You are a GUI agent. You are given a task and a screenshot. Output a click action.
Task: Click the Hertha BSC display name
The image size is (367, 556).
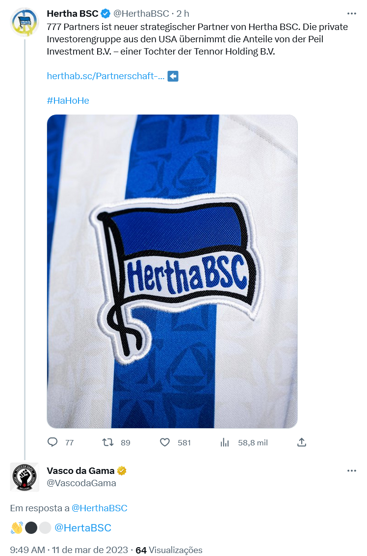(72, 13)
